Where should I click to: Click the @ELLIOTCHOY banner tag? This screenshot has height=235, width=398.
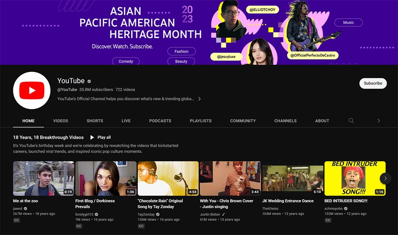click(262, 10)
